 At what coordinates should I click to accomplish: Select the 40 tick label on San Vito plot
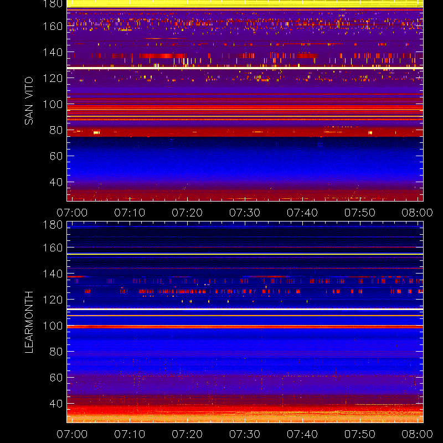click(56, 182)
